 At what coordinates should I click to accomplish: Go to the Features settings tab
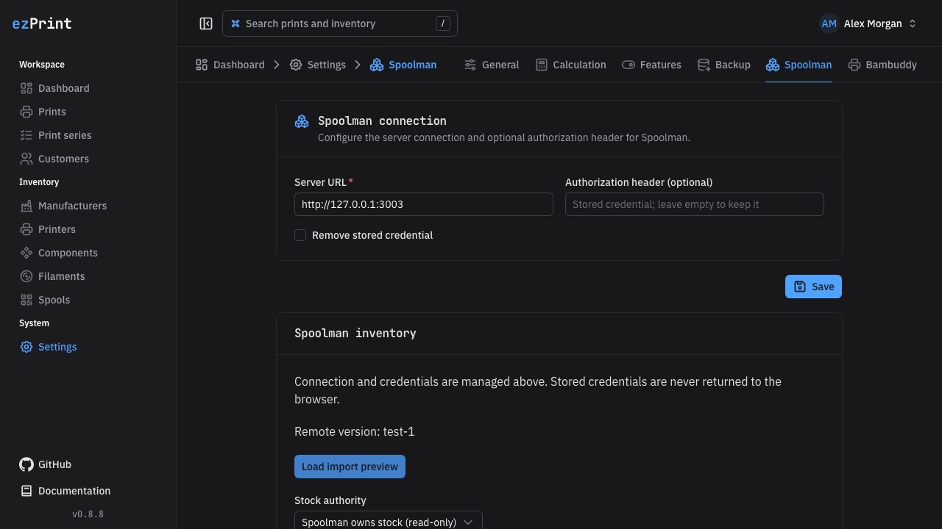(x=651, y=65)
